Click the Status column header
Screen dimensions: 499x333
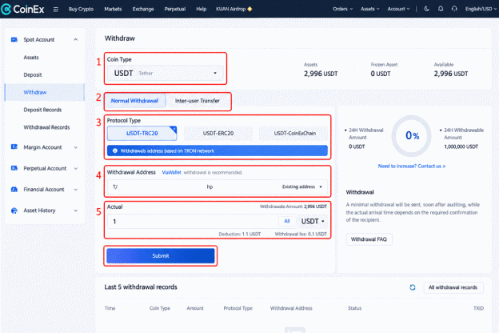point(354,308)
